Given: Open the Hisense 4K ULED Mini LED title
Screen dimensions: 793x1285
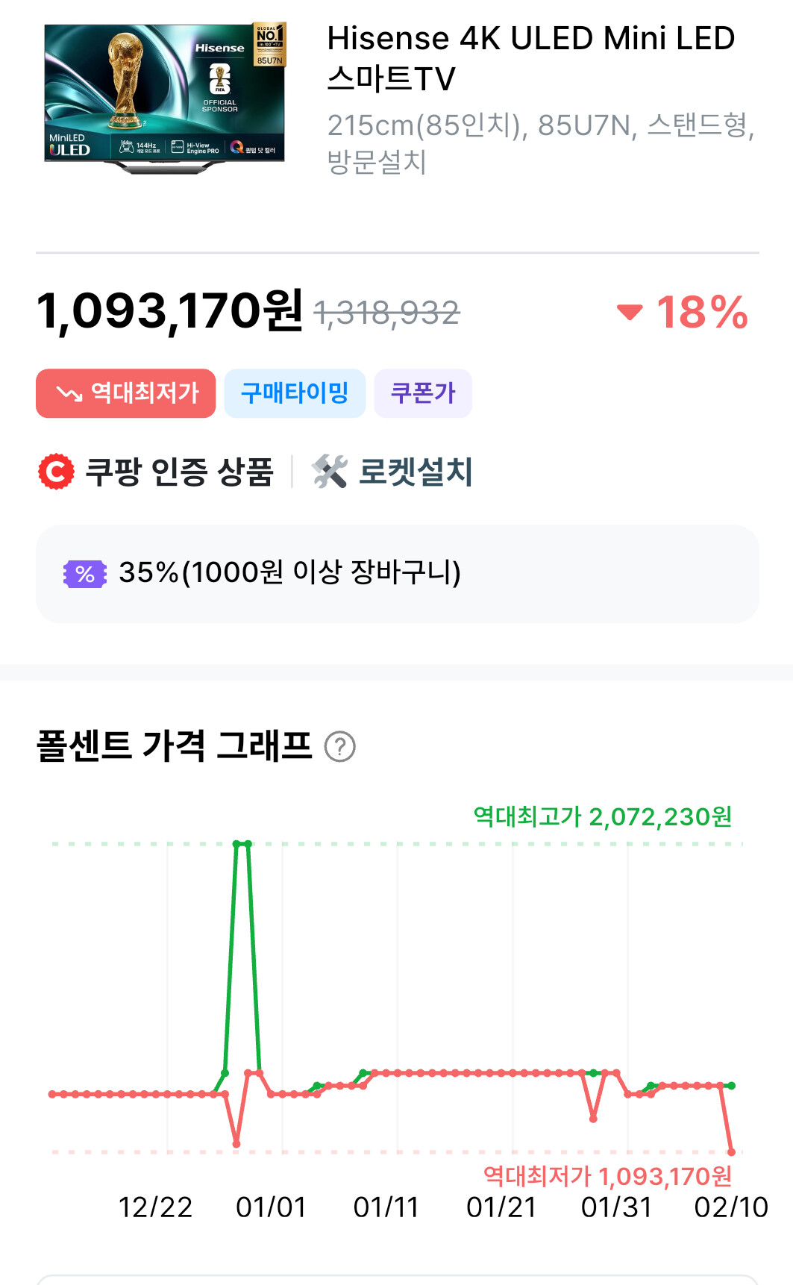Looking at the screenshot, I should 531,58.
